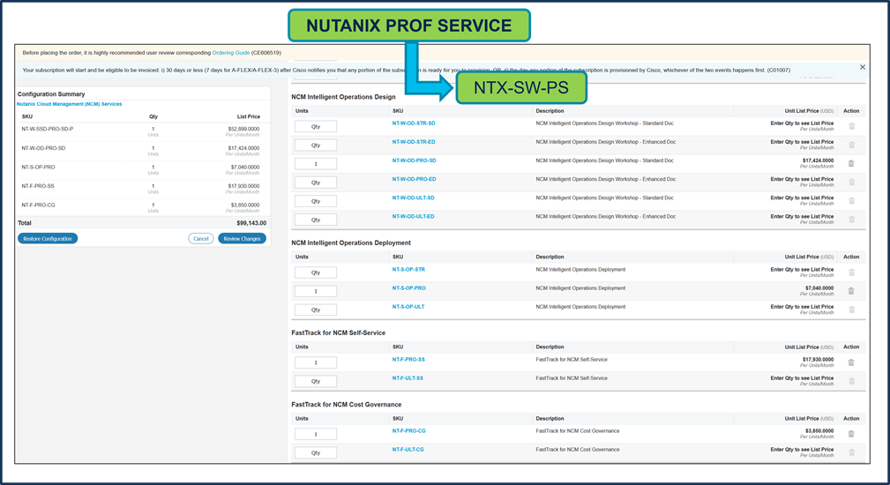Remove NT-S-OP-PRO using its trash icon
Screen dimensions: 890x485
tap(851, 291)
